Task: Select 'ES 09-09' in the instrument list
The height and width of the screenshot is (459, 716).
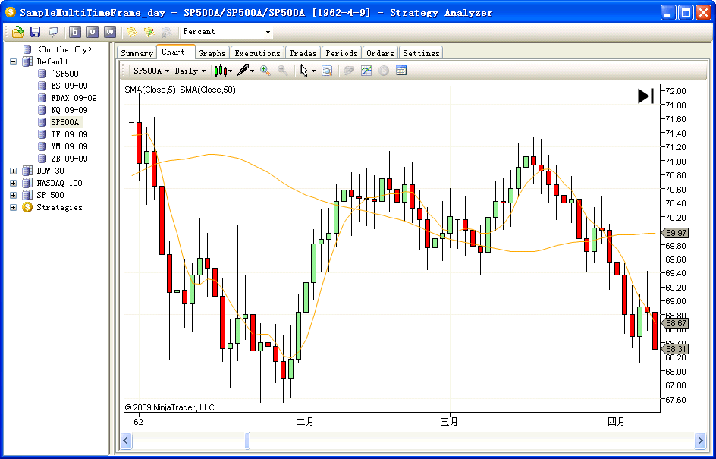Action: point(70,86)
